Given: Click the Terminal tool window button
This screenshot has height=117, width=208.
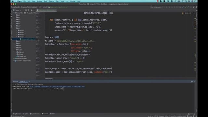Looking at the screenshot, I should tap(45, 114).
